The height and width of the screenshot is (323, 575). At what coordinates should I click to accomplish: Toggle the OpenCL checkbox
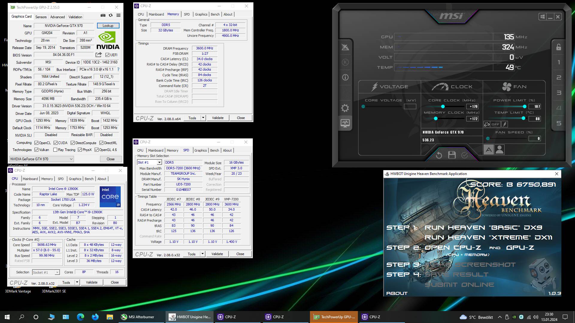[36, 143]
